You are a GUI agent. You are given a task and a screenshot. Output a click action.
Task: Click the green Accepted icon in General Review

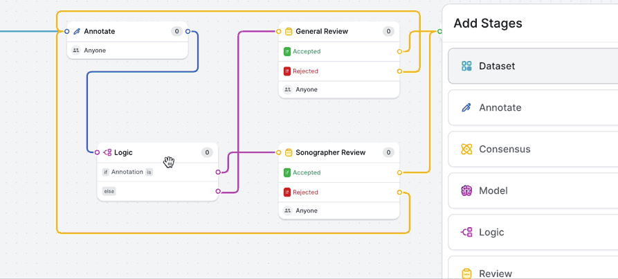[x=287, y=51]
